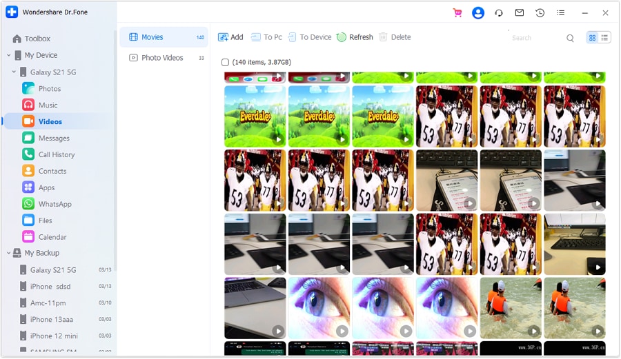The width and height of the screenshot is (621, 359).
Task: Open the iPhone 13aaa backup
Action: (66, 320)
